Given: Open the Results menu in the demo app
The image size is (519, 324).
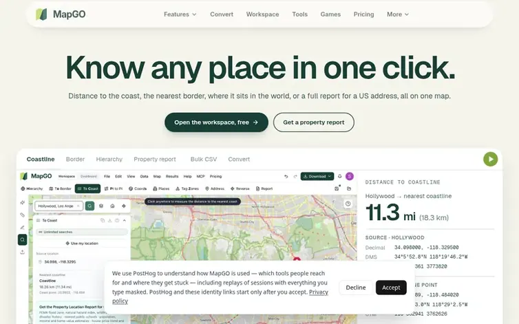Looking at the screenshot, I should pyautogui.click(x=172, y=176).
